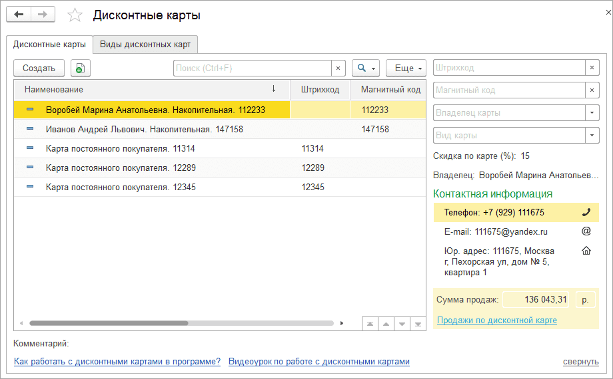Image resolution: width=613 pixels, height=379 pixels.
Task: Switch to the Виды дисконтных карт tab
Action: [145, 45]
